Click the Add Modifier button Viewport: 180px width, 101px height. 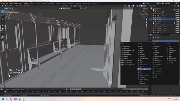[x=165, y=41]
